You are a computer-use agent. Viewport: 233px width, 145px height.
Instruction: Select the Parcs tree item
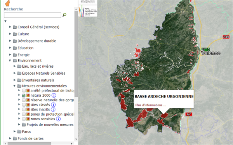tap(26, 131)
